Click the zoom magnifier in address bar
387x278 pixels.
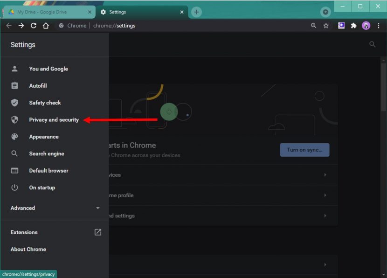click(313, 26)
